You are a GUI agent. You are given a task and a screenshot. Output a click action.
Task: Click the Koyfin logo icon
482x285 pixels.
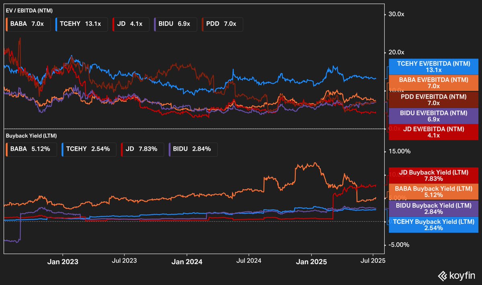click(443, 276)
